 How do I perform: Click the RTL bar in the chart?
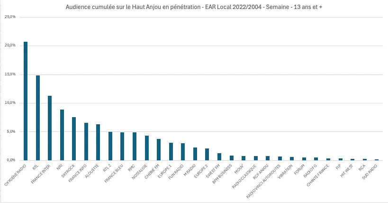pos(38,118)
